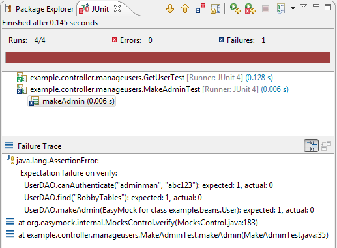Image resolution: width=337 pixels, height=248 pixels.
Task: Click the Runs 4/4 counter
Action: point(27,40)
